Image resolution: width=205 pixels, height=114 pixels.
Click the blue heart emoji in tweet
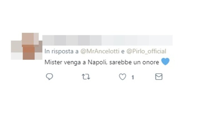pos(165,62)
